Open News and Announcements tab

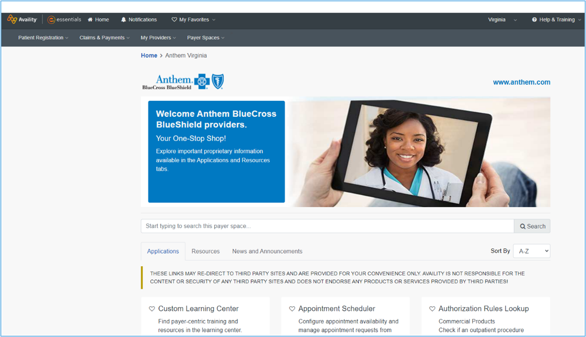tap(267, 251)
